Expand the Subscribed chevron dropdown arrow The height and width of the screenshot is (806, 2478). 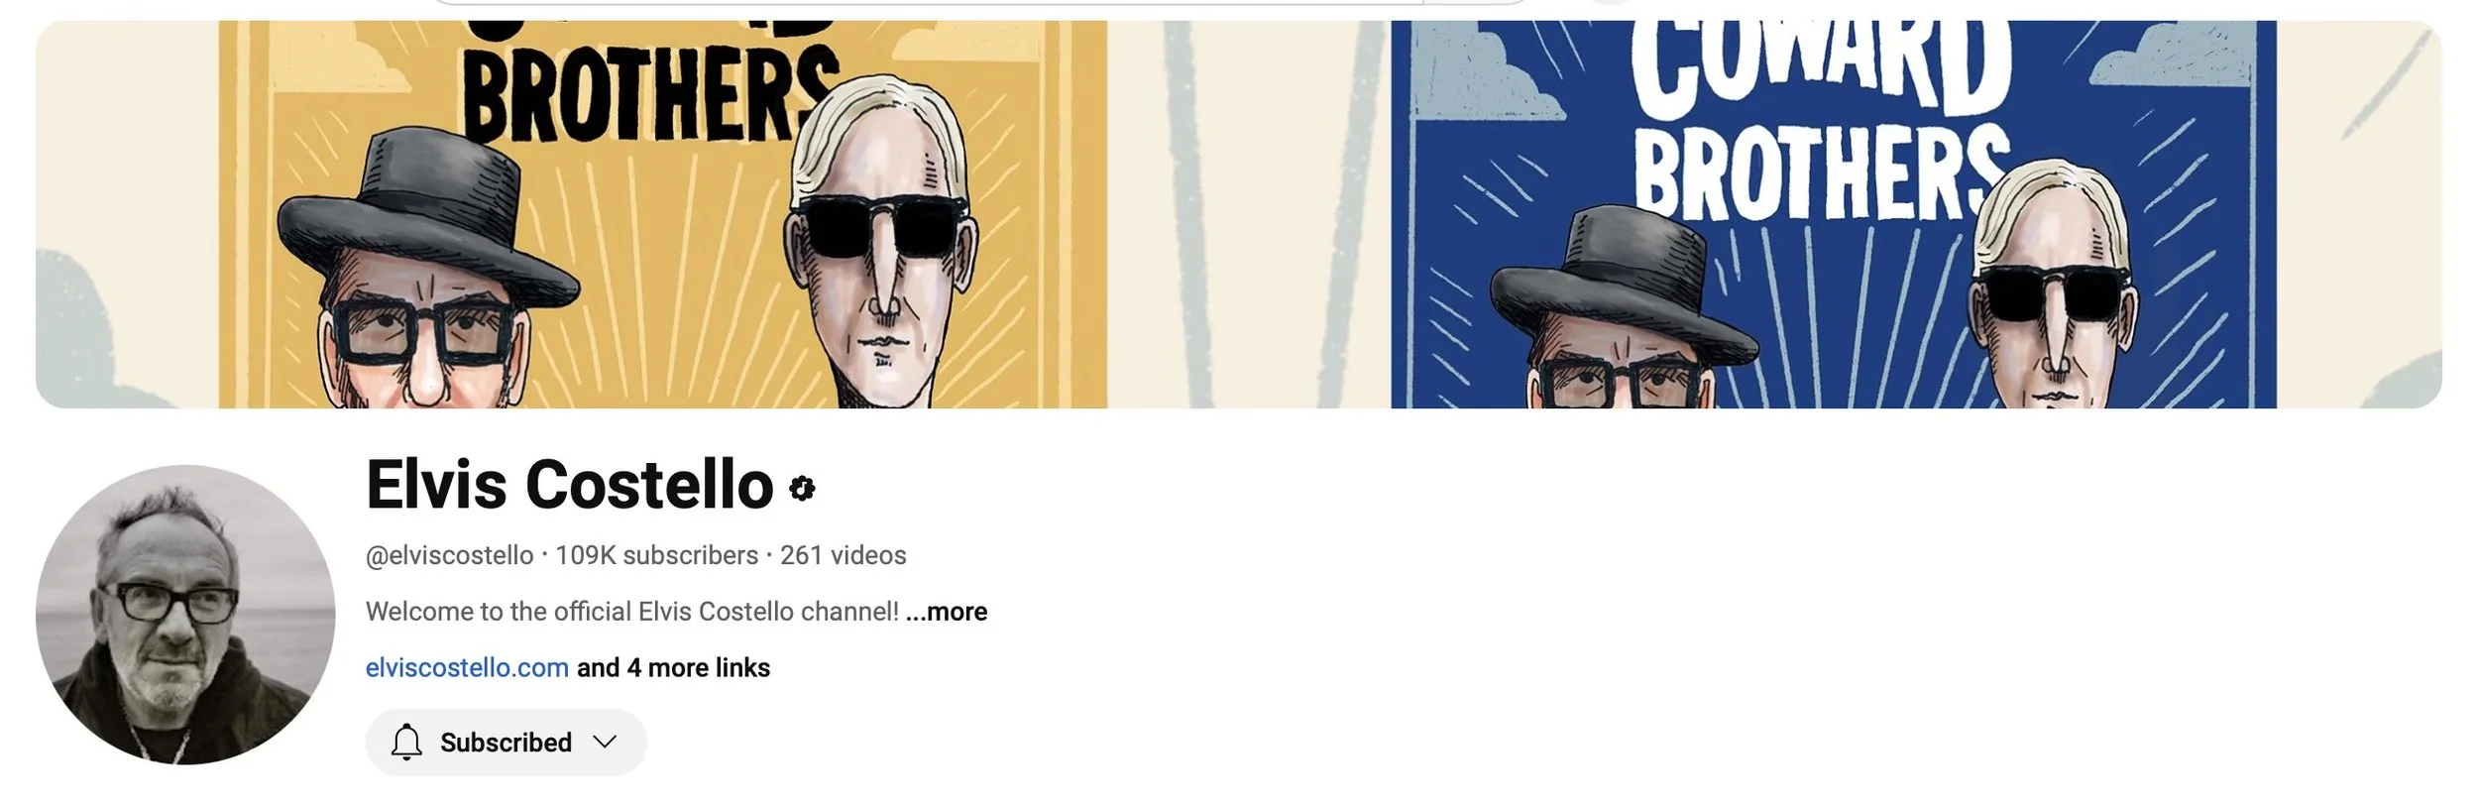(x=605, y=742)
